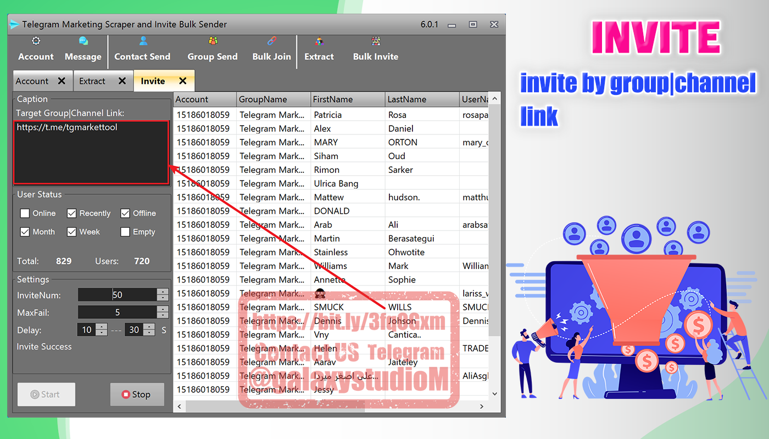Increase minimum Delay with the up arrow
This screenshot has width=769, height=439.
[102, 327]
